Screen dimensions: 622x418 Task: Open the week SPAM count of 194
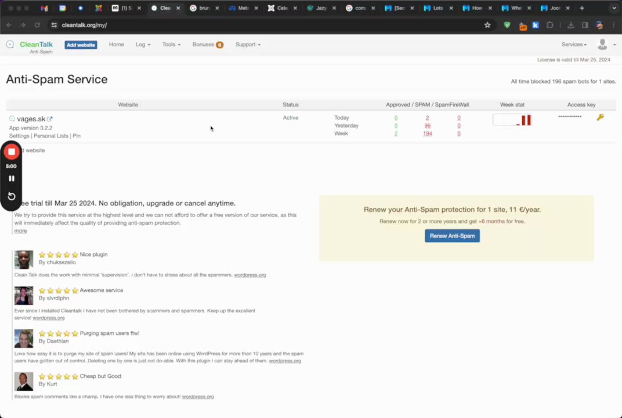click(x=427, y=134)
